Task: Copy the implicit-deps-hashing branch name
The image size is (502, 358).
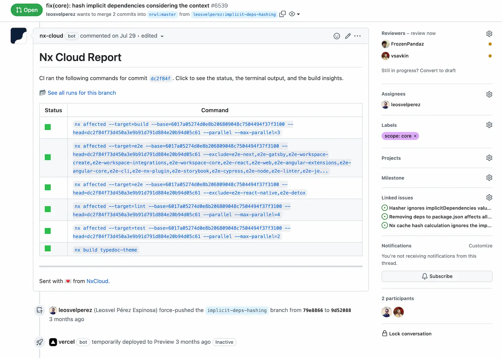Action: (282, 14)
